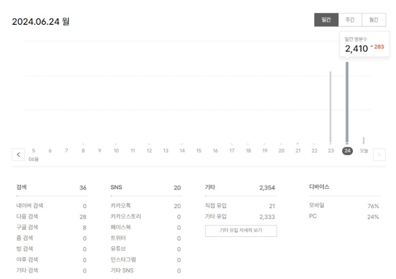Click the 유튜브 row

coord(146,249)
